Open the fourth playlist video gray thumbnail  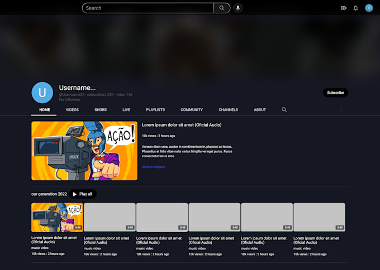click(x=214, y=217)
